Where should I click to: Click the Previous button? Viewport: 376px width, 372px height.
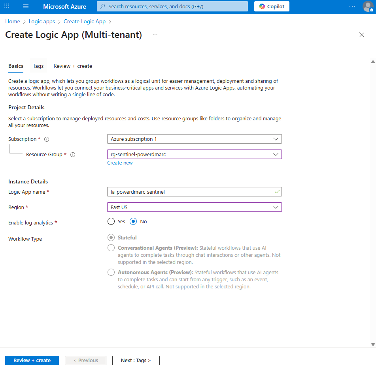86,361
